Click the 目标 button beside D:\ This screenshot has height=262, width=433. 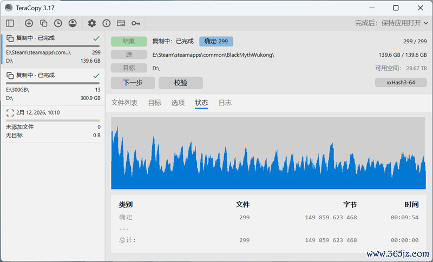(129, 68)
